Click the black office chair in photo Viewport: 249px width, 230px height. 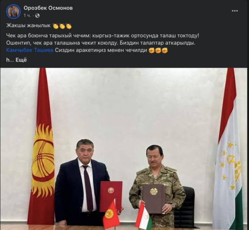(x=185, y=207)
